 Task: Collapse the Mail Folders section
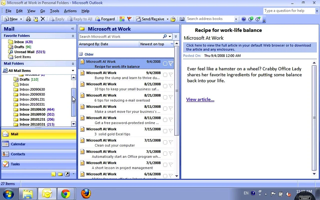click(x=73, y=64)
